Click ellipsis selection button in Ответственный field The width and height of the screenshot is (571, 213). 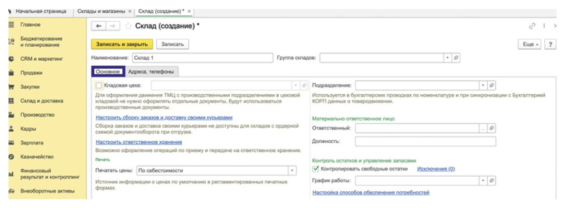(x=483, y=128)
